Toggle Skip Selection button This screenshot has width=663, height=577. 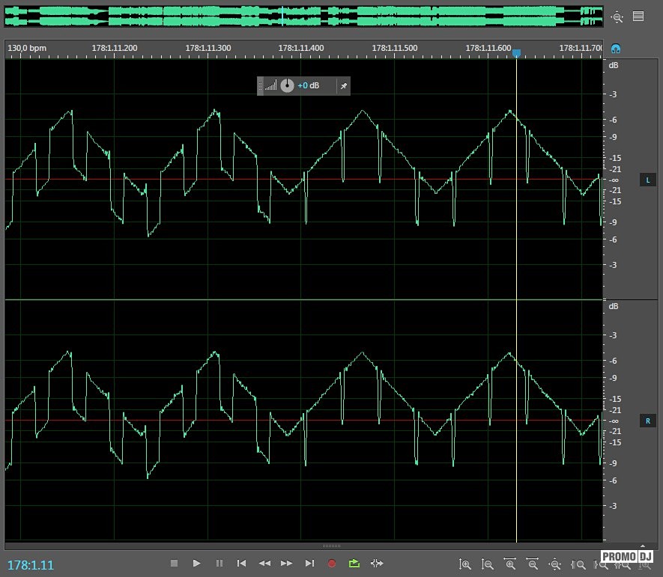pos(377,564)
